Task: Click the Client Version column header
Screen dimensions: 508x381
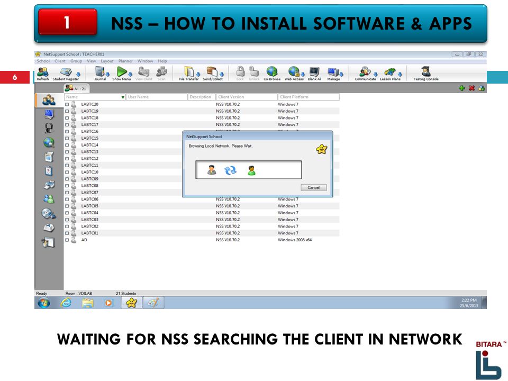Action: pos(247,97)
